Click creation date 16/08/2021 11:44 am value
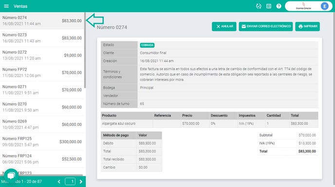 (157, 61)
